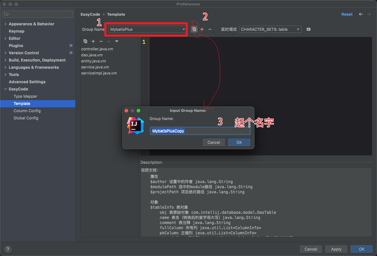Image resolution: width=377 pixels, height=256 pixels.
Task: Click Reset link in Preferences
Action: click(x=347, y=14)
